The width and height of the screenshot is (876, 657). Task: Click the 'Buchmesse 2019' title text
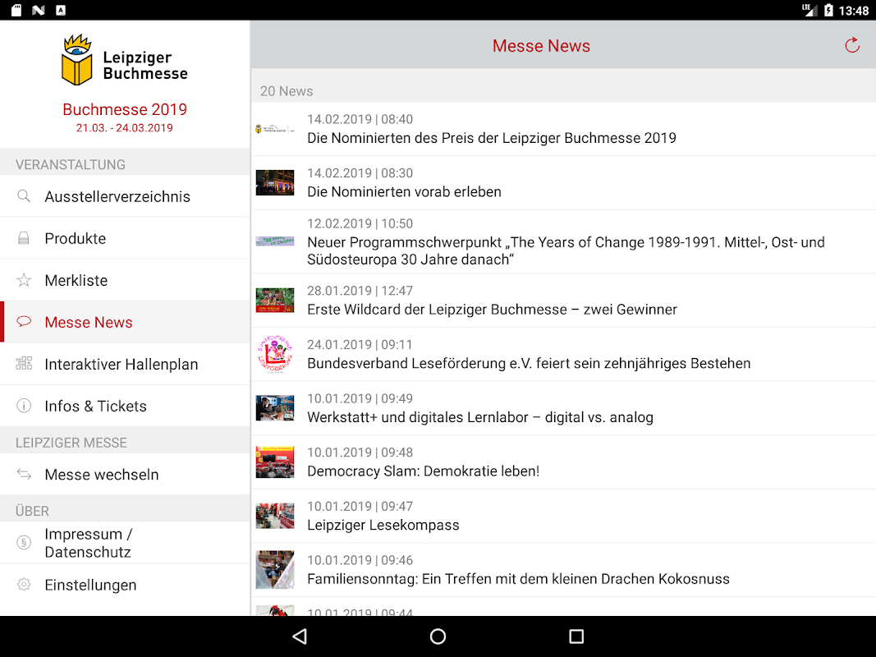125,109
